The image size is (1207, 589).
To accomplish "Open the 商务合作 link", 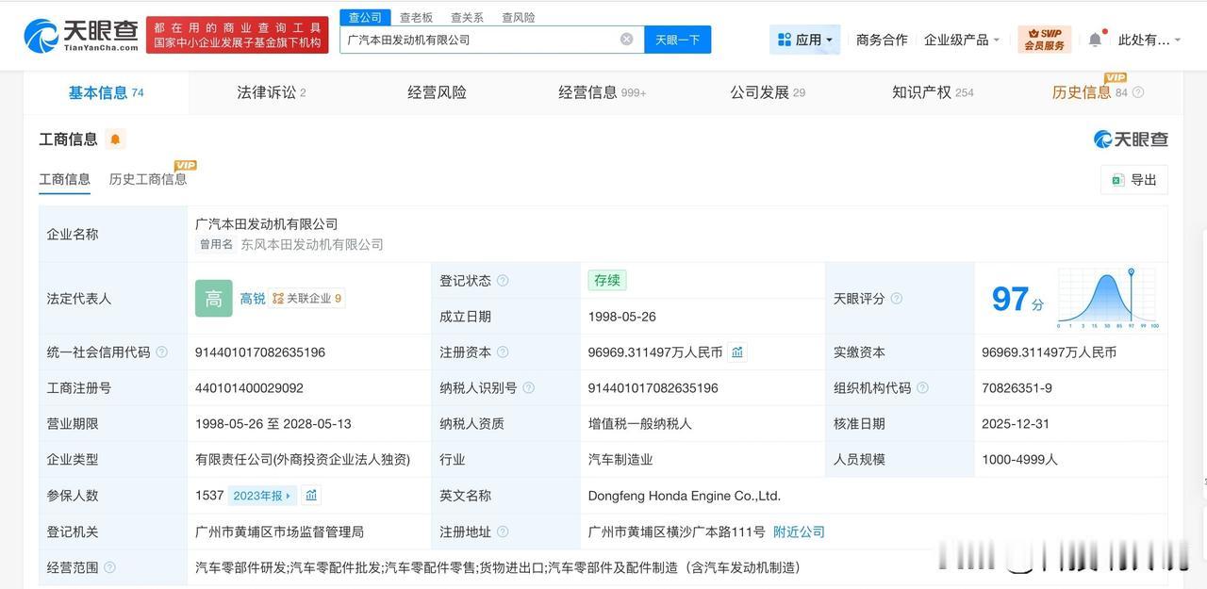I will coord(882,40).
